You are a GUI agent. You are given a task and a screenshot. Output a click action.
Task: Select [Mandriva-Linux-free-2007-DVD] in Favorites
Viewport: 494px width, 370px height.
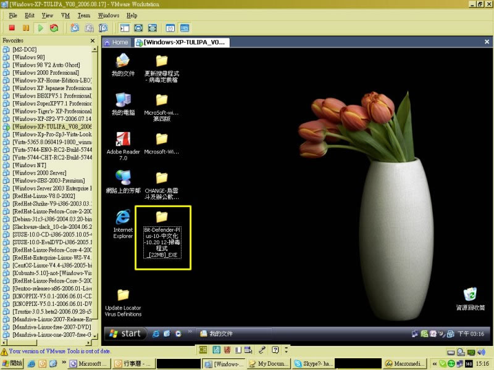(52, 327)
